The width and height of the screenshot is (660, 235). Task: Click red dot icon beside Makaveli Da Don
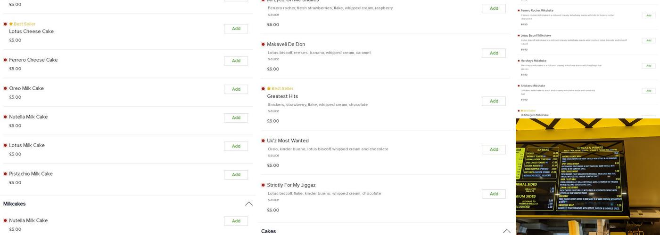263,45
